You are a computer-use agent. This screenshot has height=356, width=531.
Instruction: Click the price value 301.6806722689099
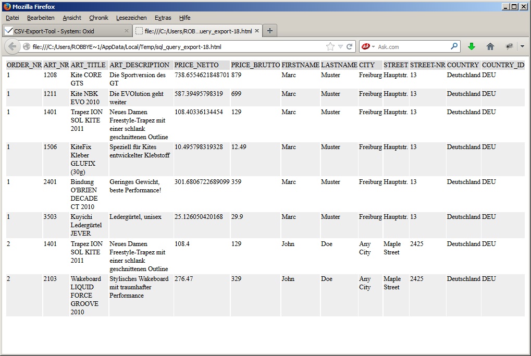pos(202,181)
